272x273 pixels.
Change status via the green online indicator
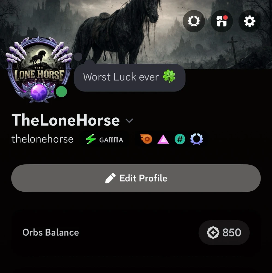61,91
